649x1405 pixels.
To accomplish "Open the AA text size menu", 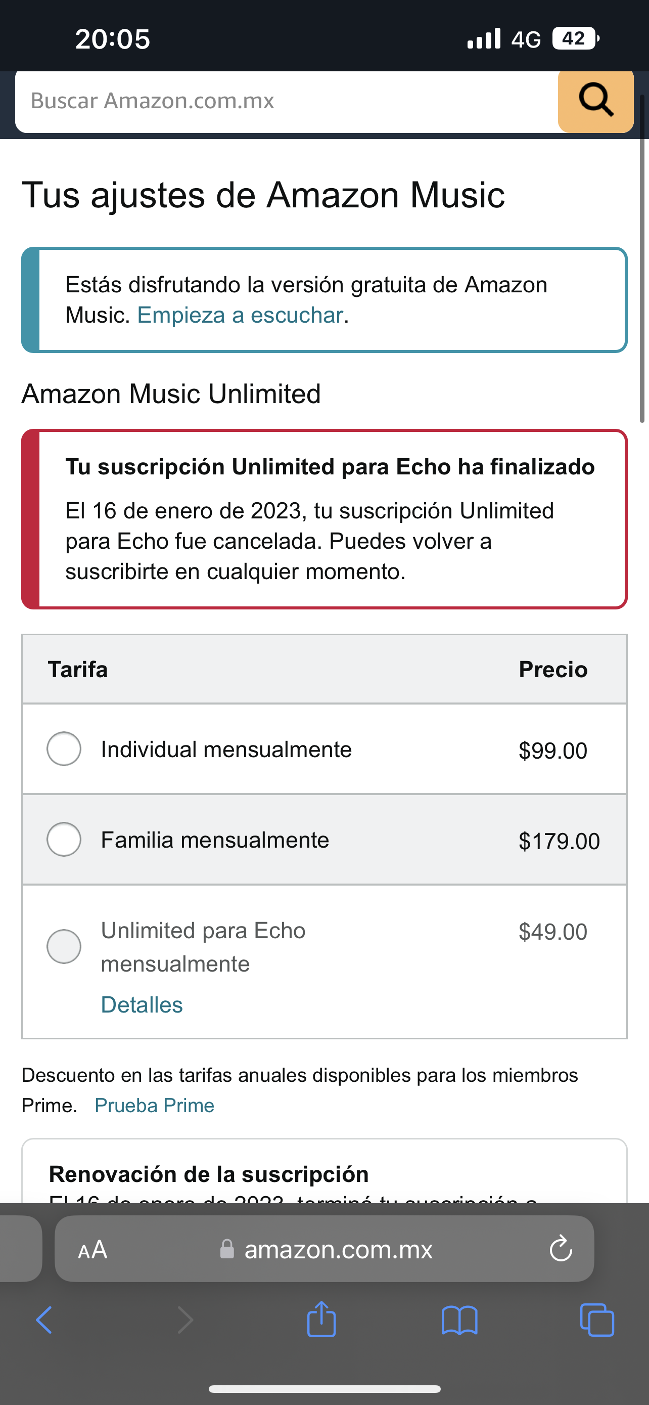I will point(92,1249).
